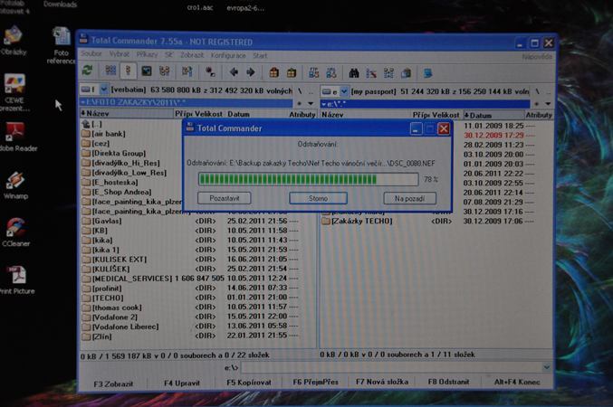Open left panel favorites star button
The image size is (613, 407).
(300, 103)
